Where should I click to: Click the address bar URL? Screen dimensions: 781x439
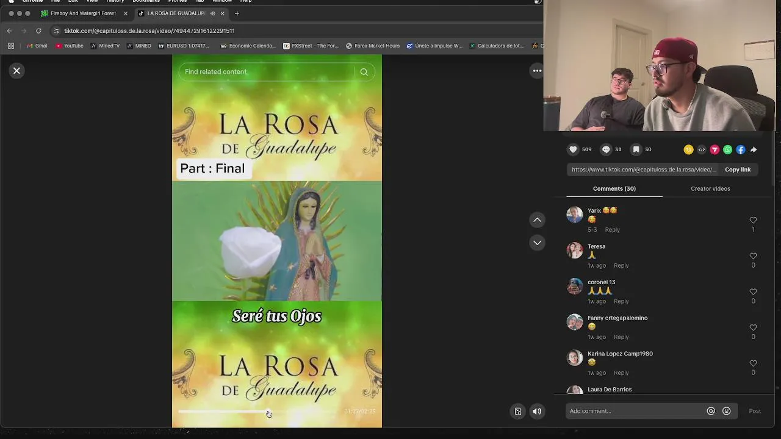pyautogui.click(x=149, y=30)
